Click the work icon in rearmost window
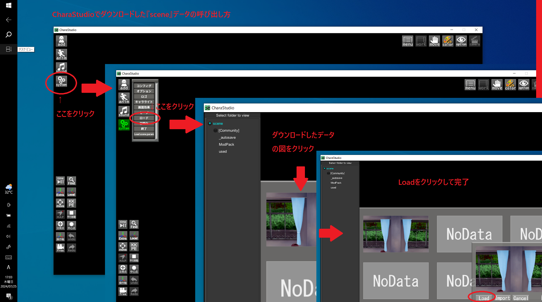This screenshot has width=542, height=302. (x=421, y=41)
